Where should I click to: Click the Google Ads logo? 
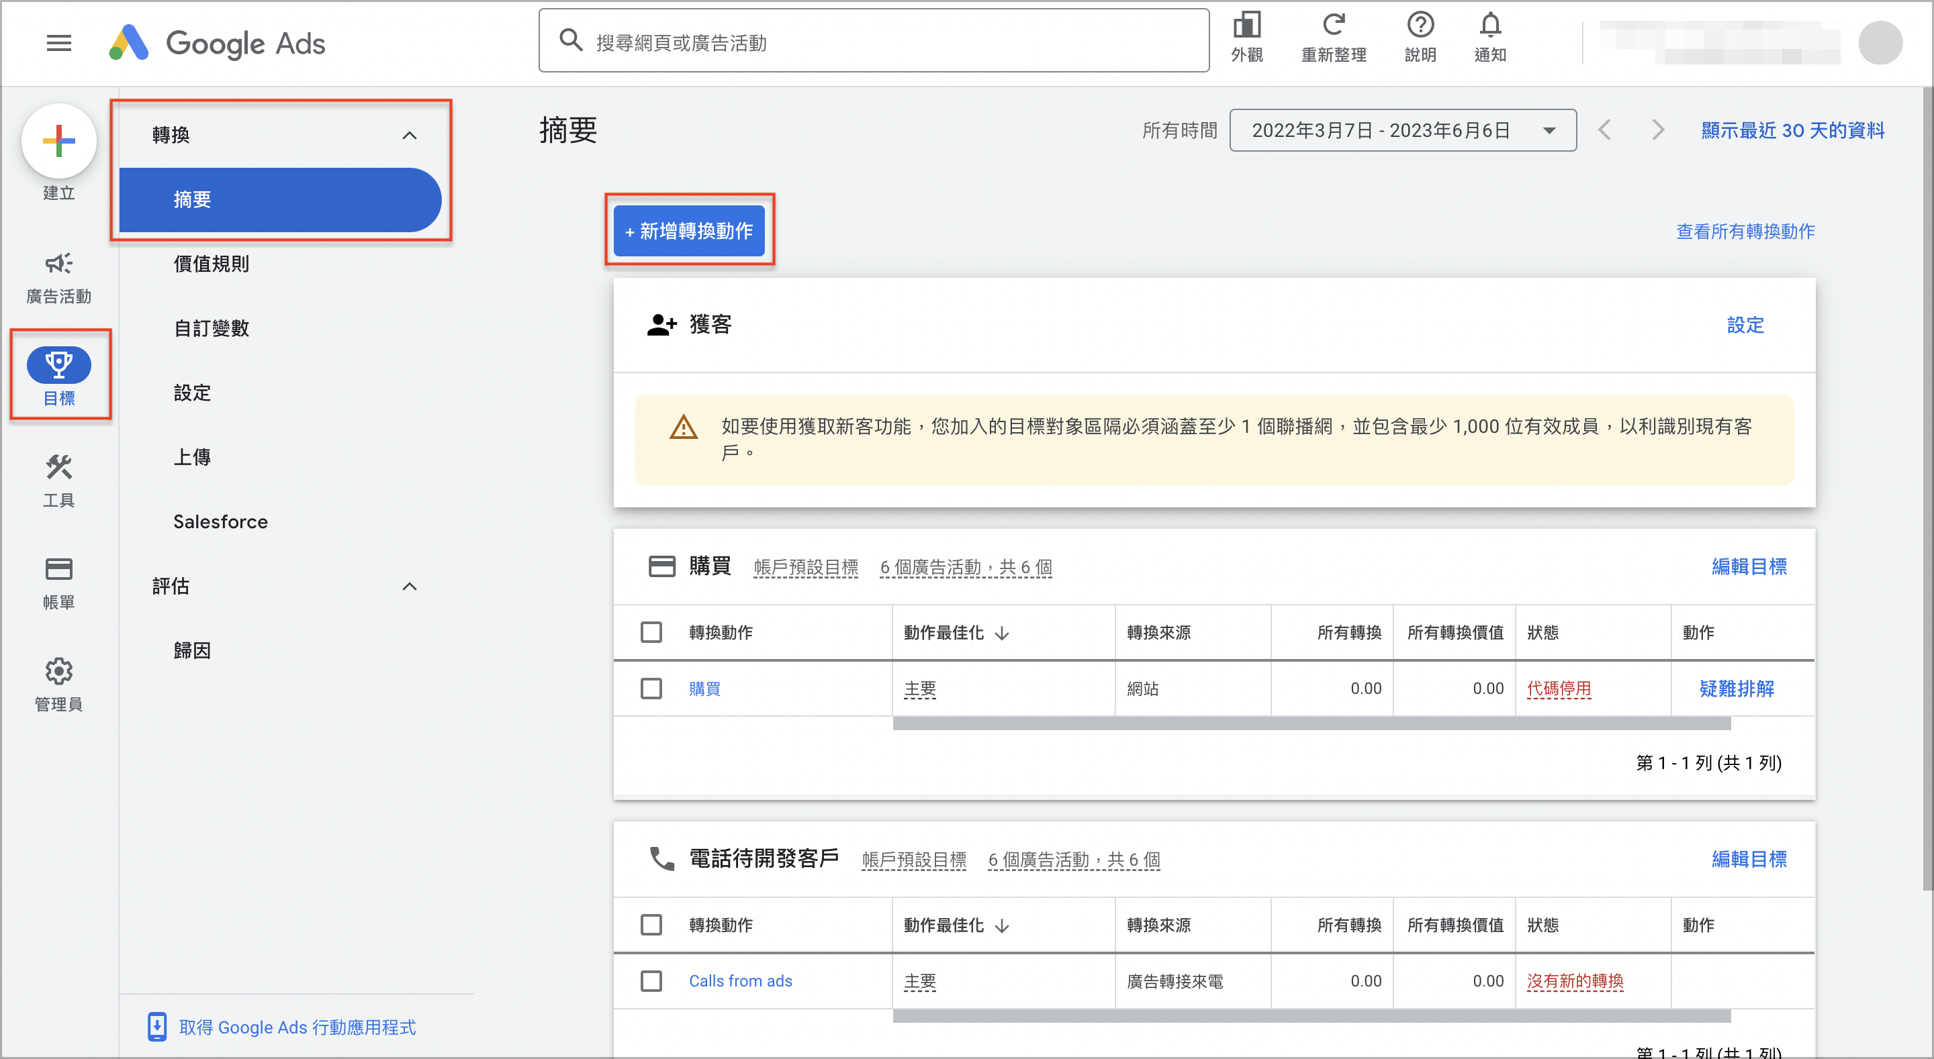point(217,43)
